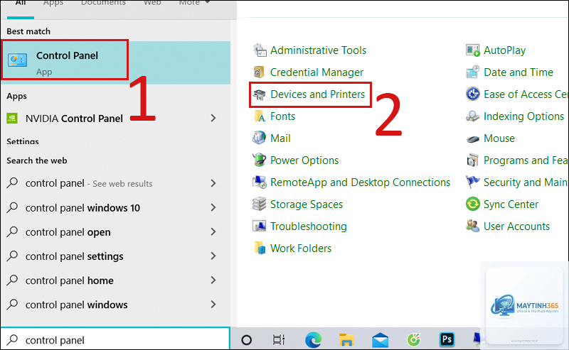569x350 pixels.
Task: Click the Mouse icon
Action: coord(472,138)
